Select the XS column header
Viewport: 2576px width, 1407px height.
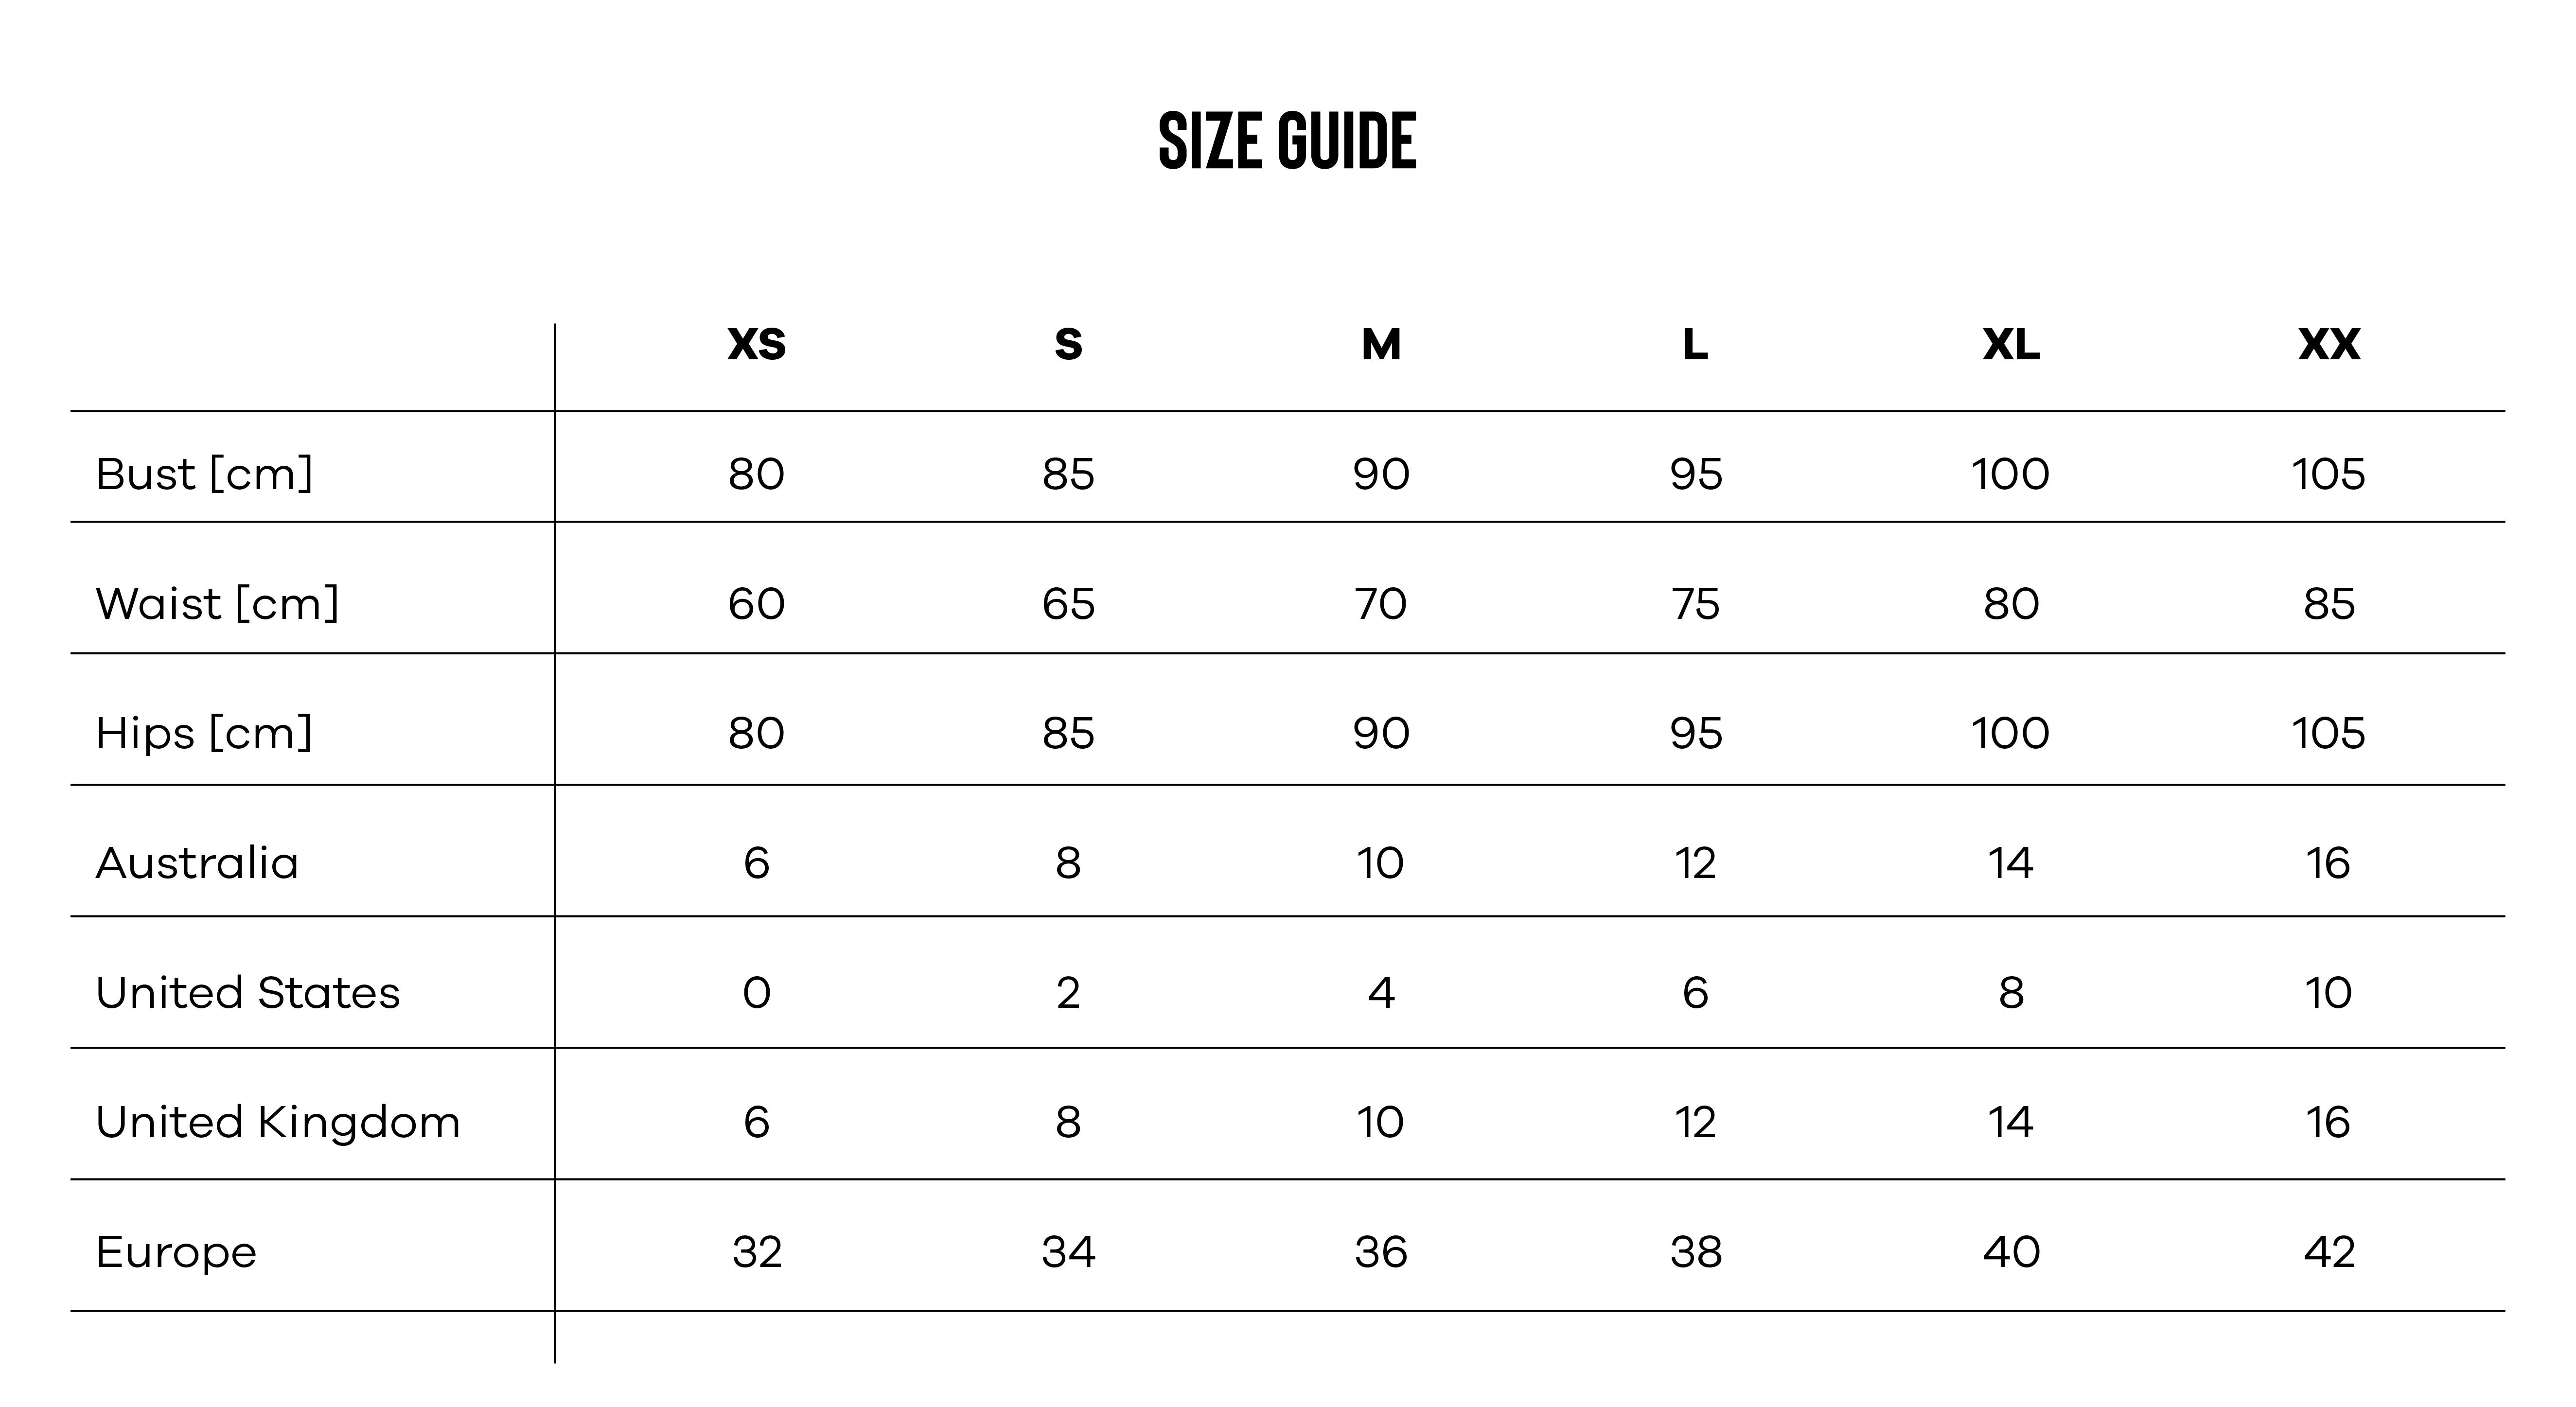[x=756, y=345]
